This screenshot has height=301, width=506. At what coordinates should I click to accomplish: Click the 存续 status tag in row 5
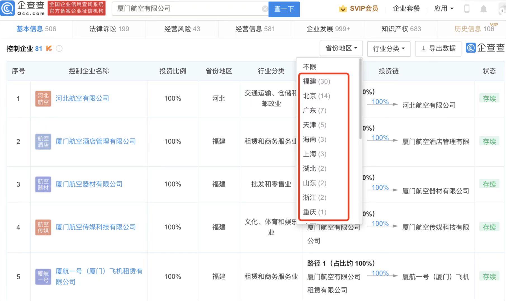coord(489,277)
